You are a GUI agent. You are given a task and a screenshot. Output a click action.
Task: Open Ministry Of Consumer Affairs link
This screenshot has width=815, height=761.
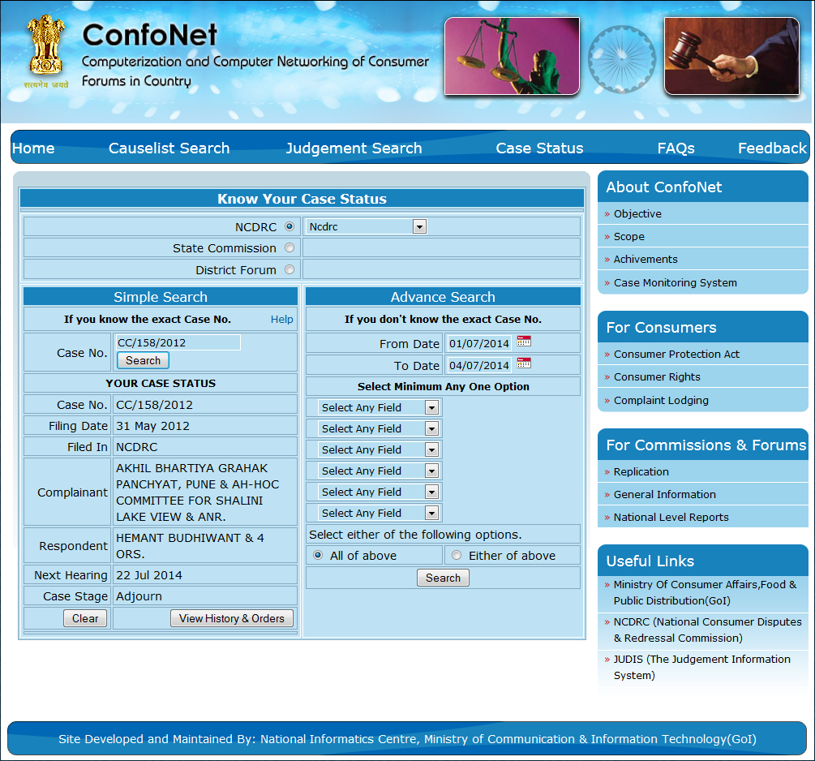[705, 592]
